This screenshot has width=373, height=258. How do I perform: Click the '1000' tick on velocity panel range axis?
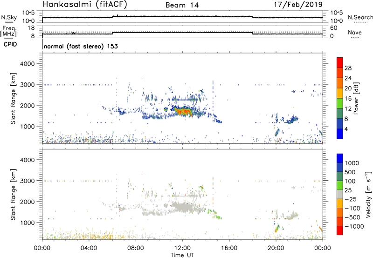27,223
